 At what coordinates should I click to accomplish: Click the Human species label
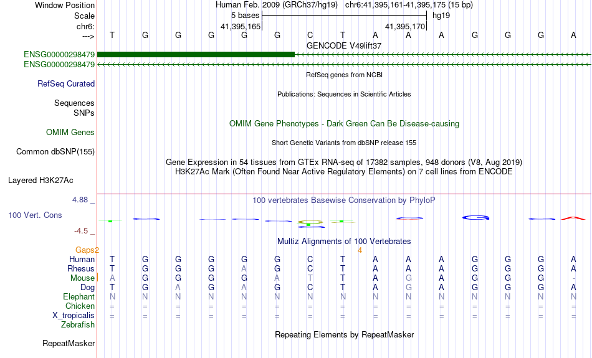(82, 259)
